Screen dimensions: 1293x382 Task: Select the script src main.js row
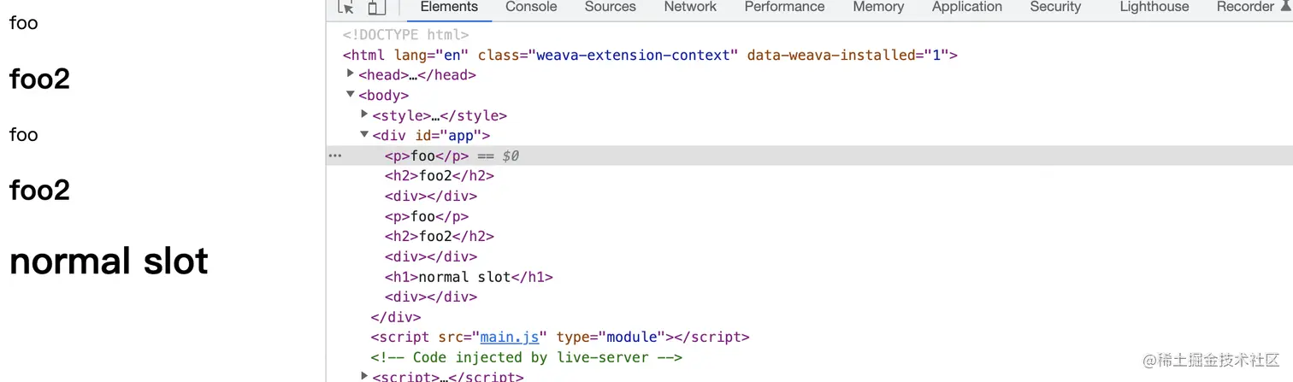[560, 337]
